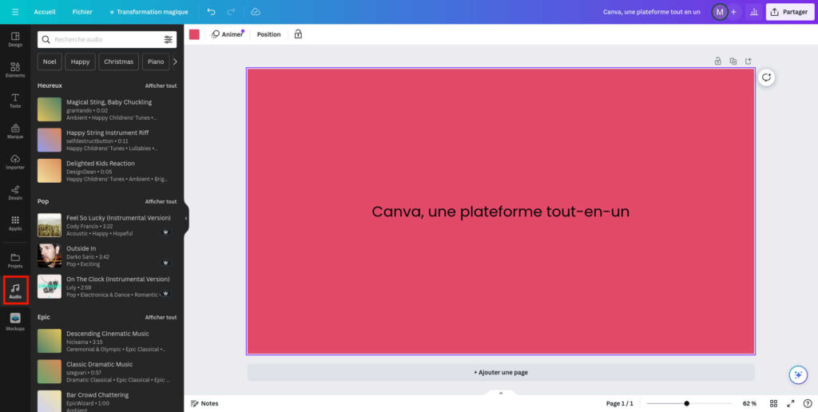Add a collaborator with plus icon
Screen dimensions: 818x412
point(733,11)
